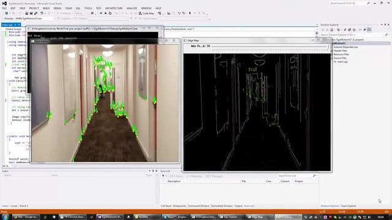Open the Debug configuration dropdown

80,13
